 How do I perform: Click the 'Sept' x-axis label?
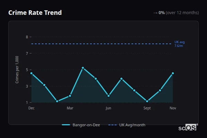(147, 108)
